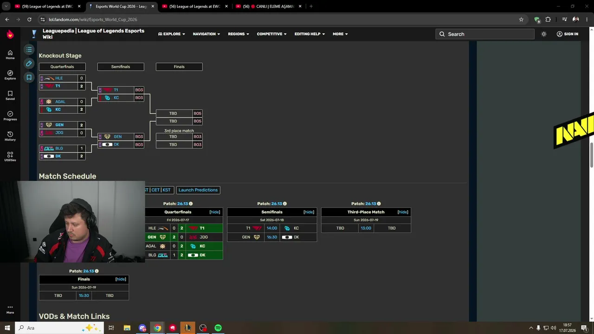Image resolution: width=594 pixels, height=334 pixels.
Task: Hide the Semifinals schedule table
Action: pos(309,212)
